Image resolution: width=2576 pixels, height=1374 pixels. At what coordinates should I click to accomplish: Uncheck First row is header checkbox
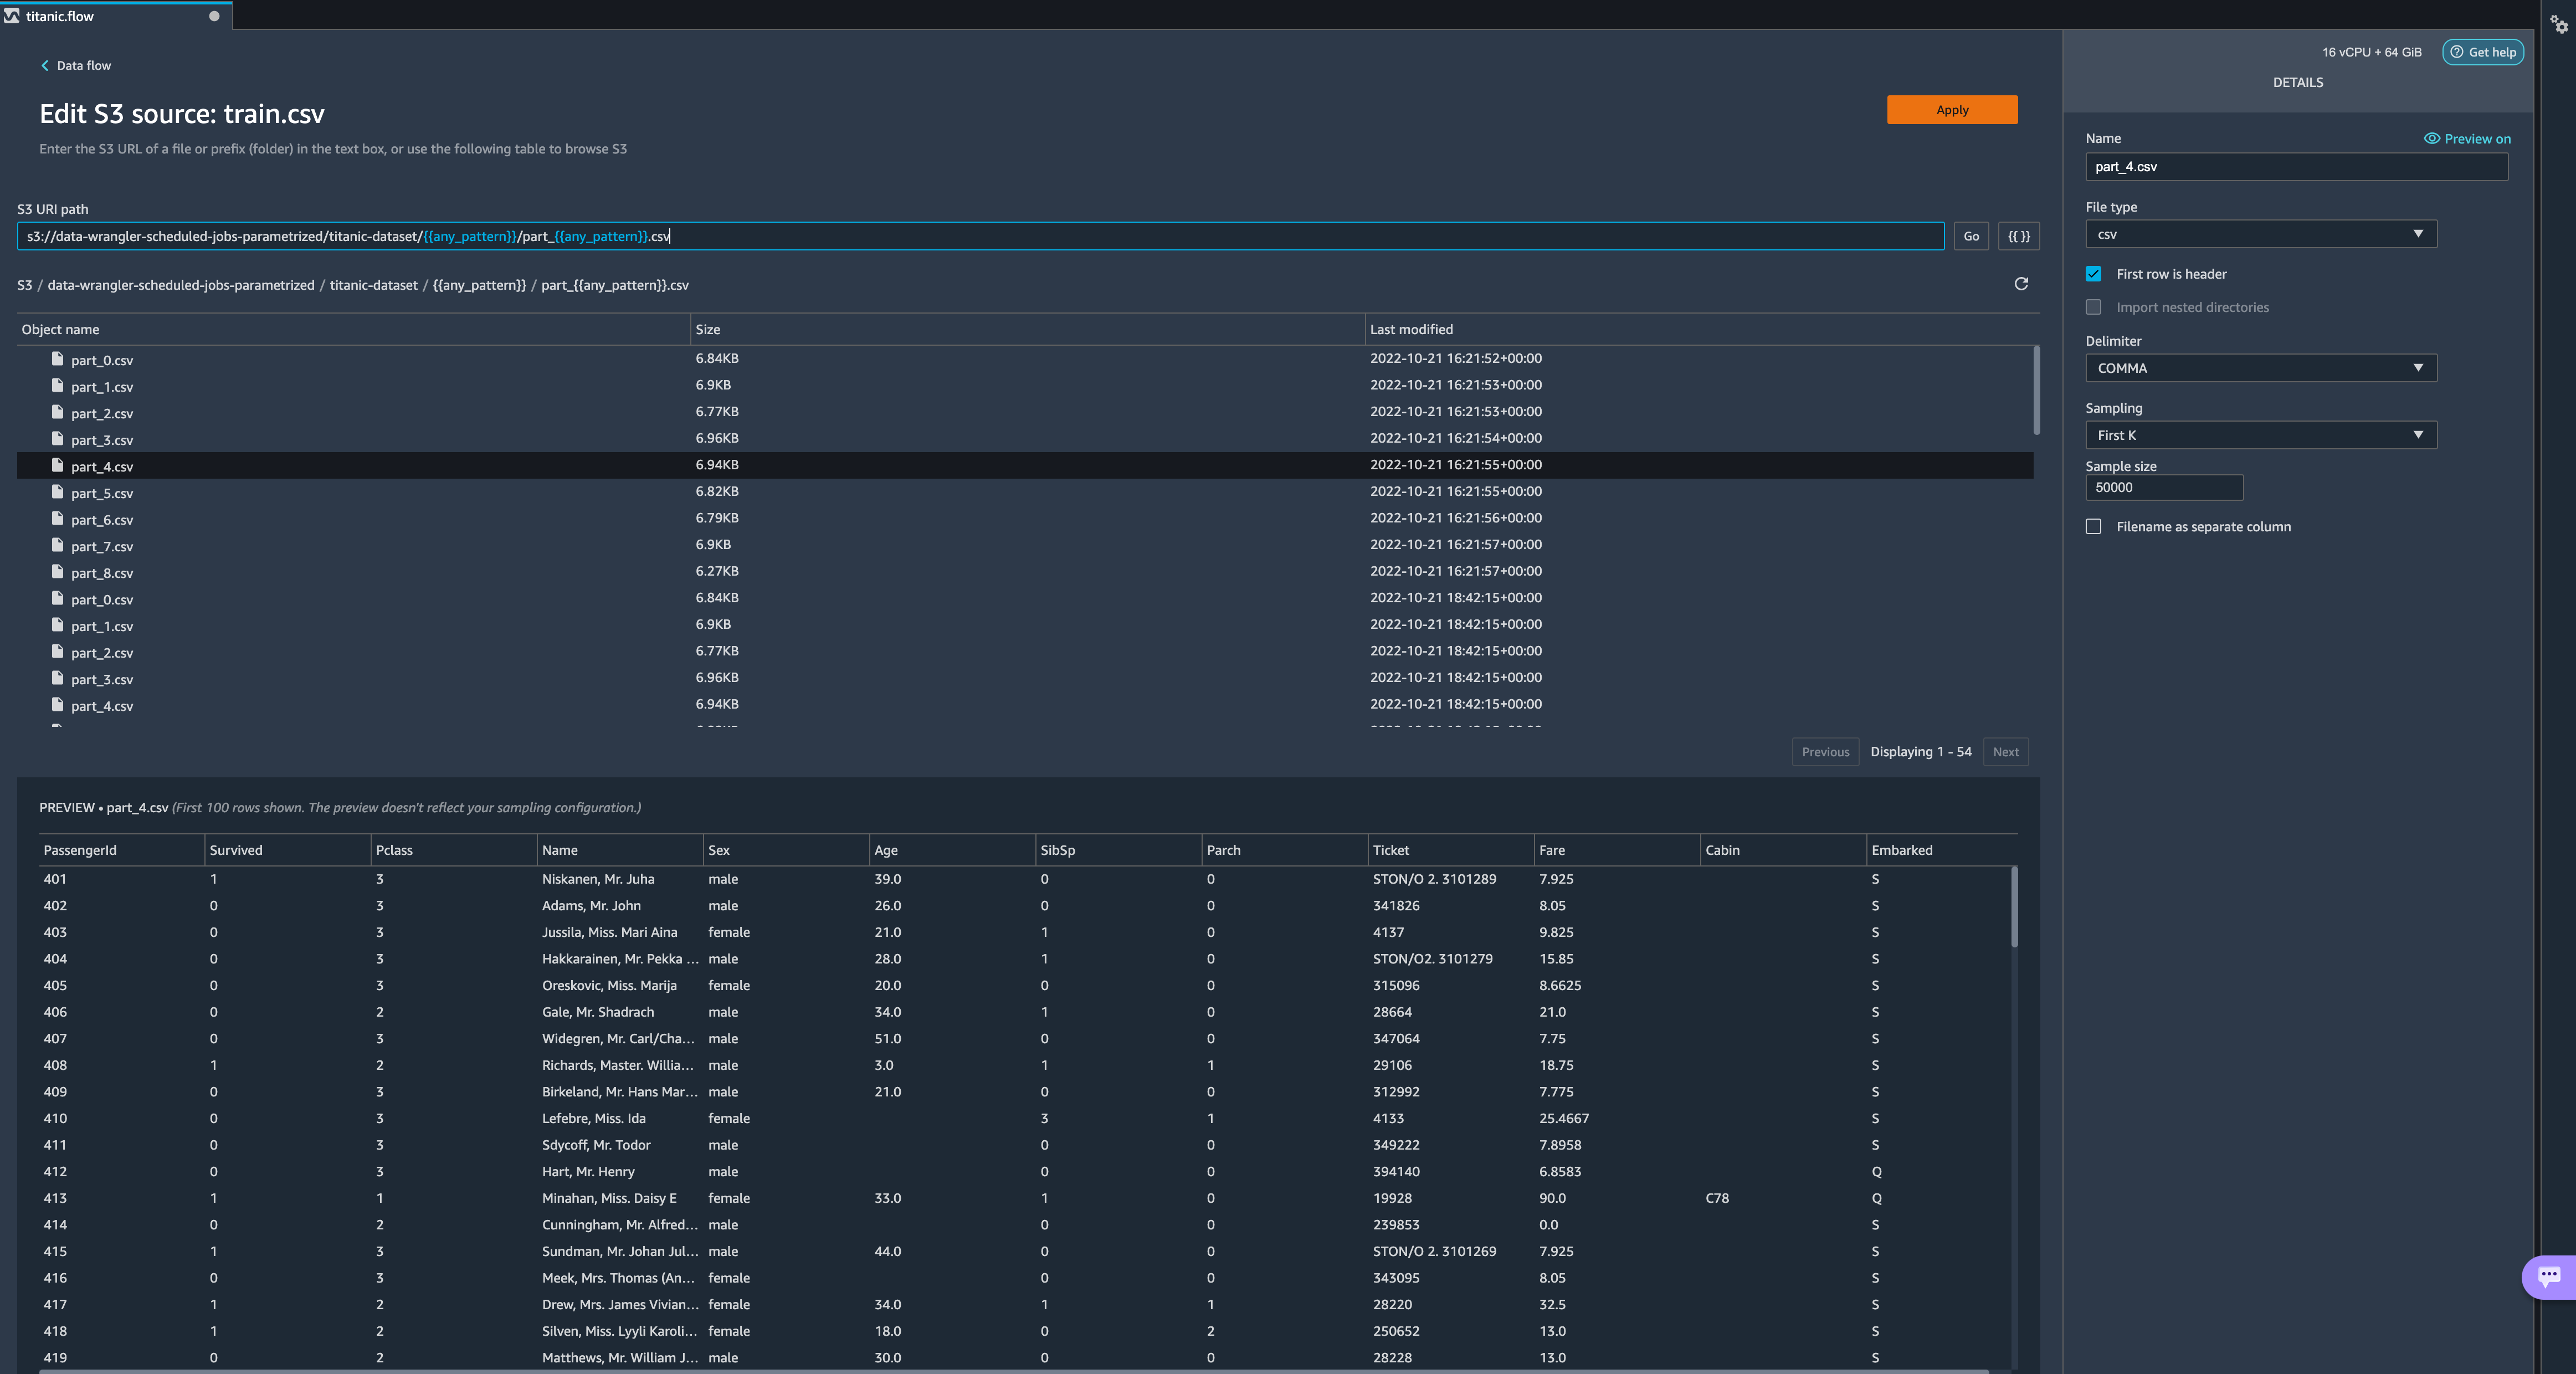(2093, 274)
